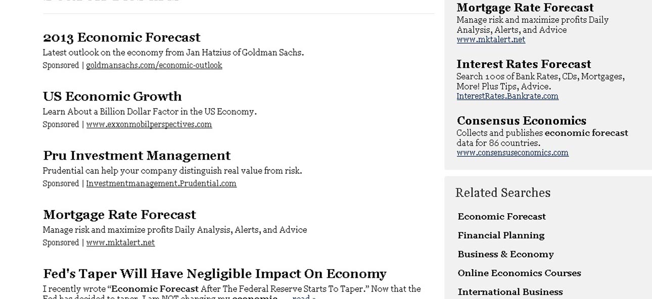Select the Financial Planning related search
Viewport: 652px width, 299px height.
click(x=500, y=235)
